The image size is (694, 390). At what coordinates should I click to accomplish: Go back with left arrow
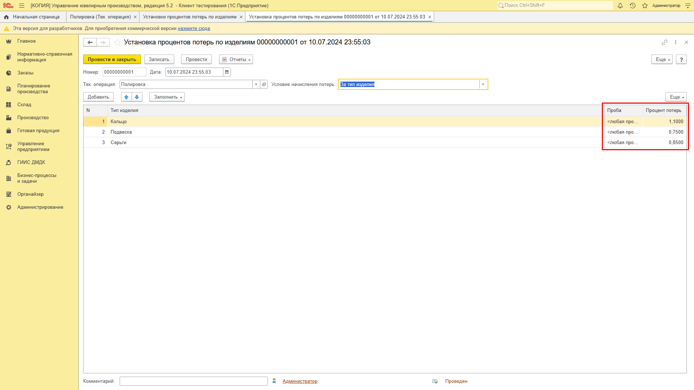(x=90, y=42)
